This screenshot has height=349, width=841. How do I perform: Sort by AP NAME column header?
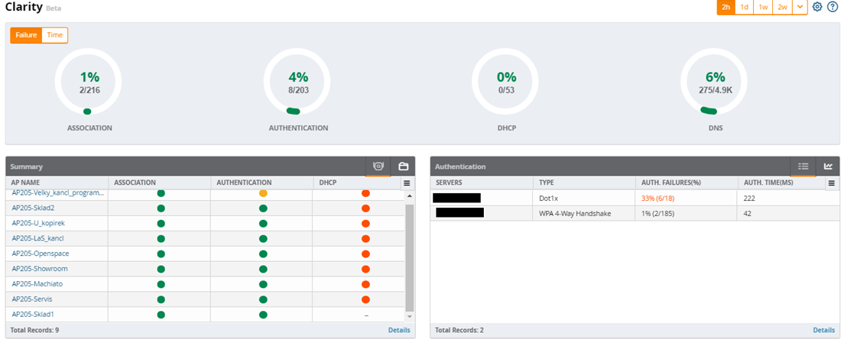(x=25, y=183)
